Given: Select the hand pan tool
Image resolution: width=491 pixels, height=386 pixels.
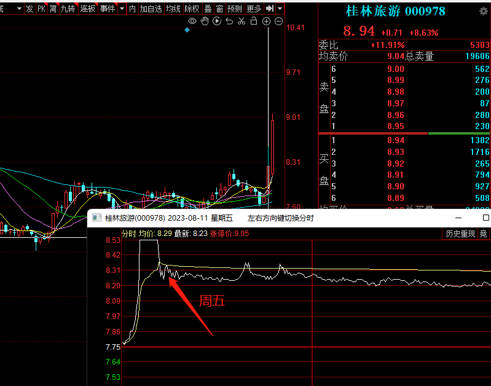Looking at the screenshot, I should pos(205,22).
